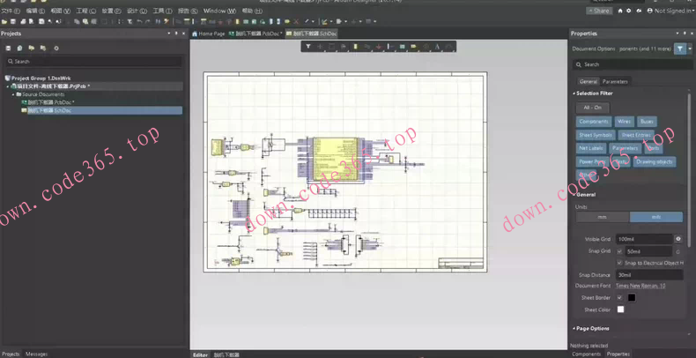Image resolution: width=696 pixels, height=358 pixels.
Task: Open settings gear icon in top bar
Action: point(629,11)
